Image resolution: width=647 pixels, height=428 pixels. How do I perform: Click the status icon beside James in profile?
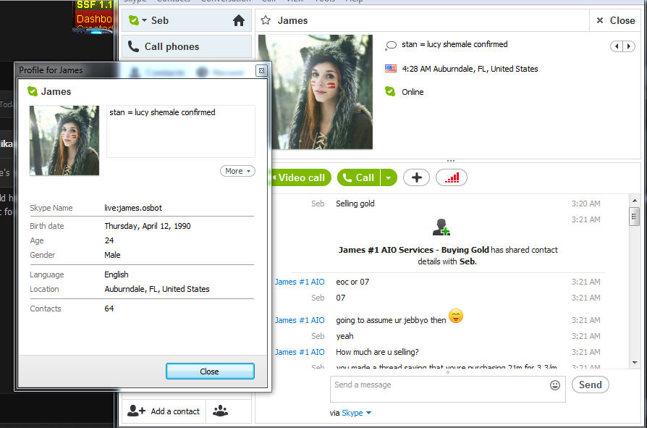point(32,91)
